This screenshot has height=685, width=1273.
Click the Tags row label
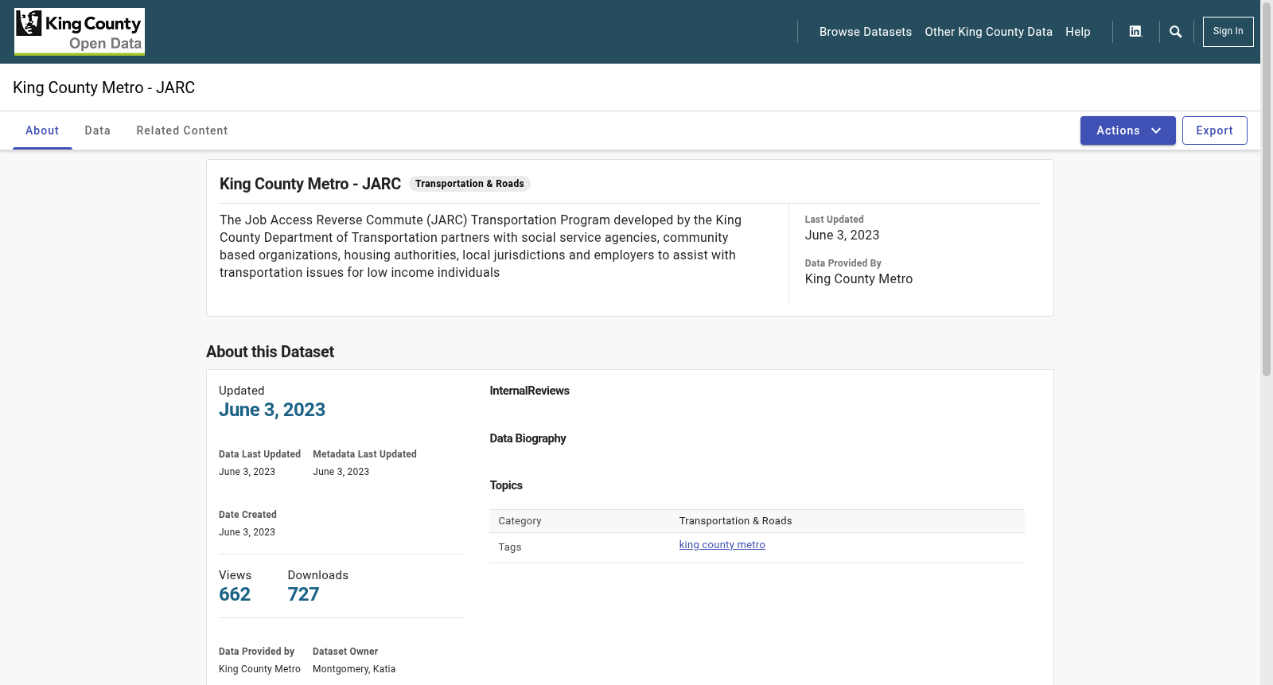(510, 547)
